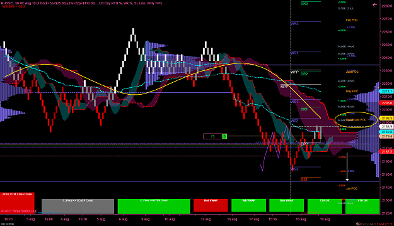Click the 16 aug date on time axis
Viewport: 394px width, 226px height.
click(x=232, y=219)
